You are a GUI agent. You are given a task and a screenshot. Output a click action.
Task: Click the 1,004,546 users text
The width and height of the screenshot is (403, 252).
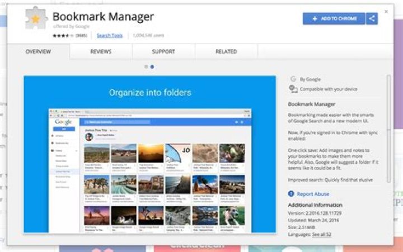pos(148,35)
